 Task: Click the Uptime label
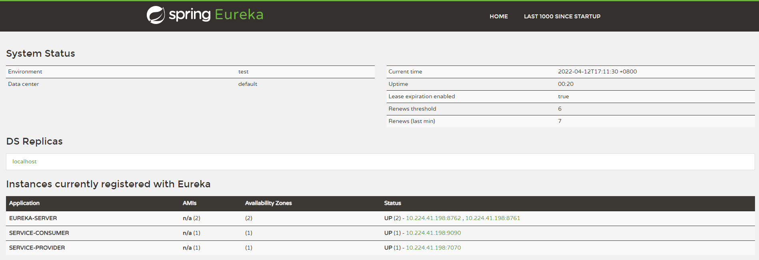pyautogui.click(x=398, y=84)
